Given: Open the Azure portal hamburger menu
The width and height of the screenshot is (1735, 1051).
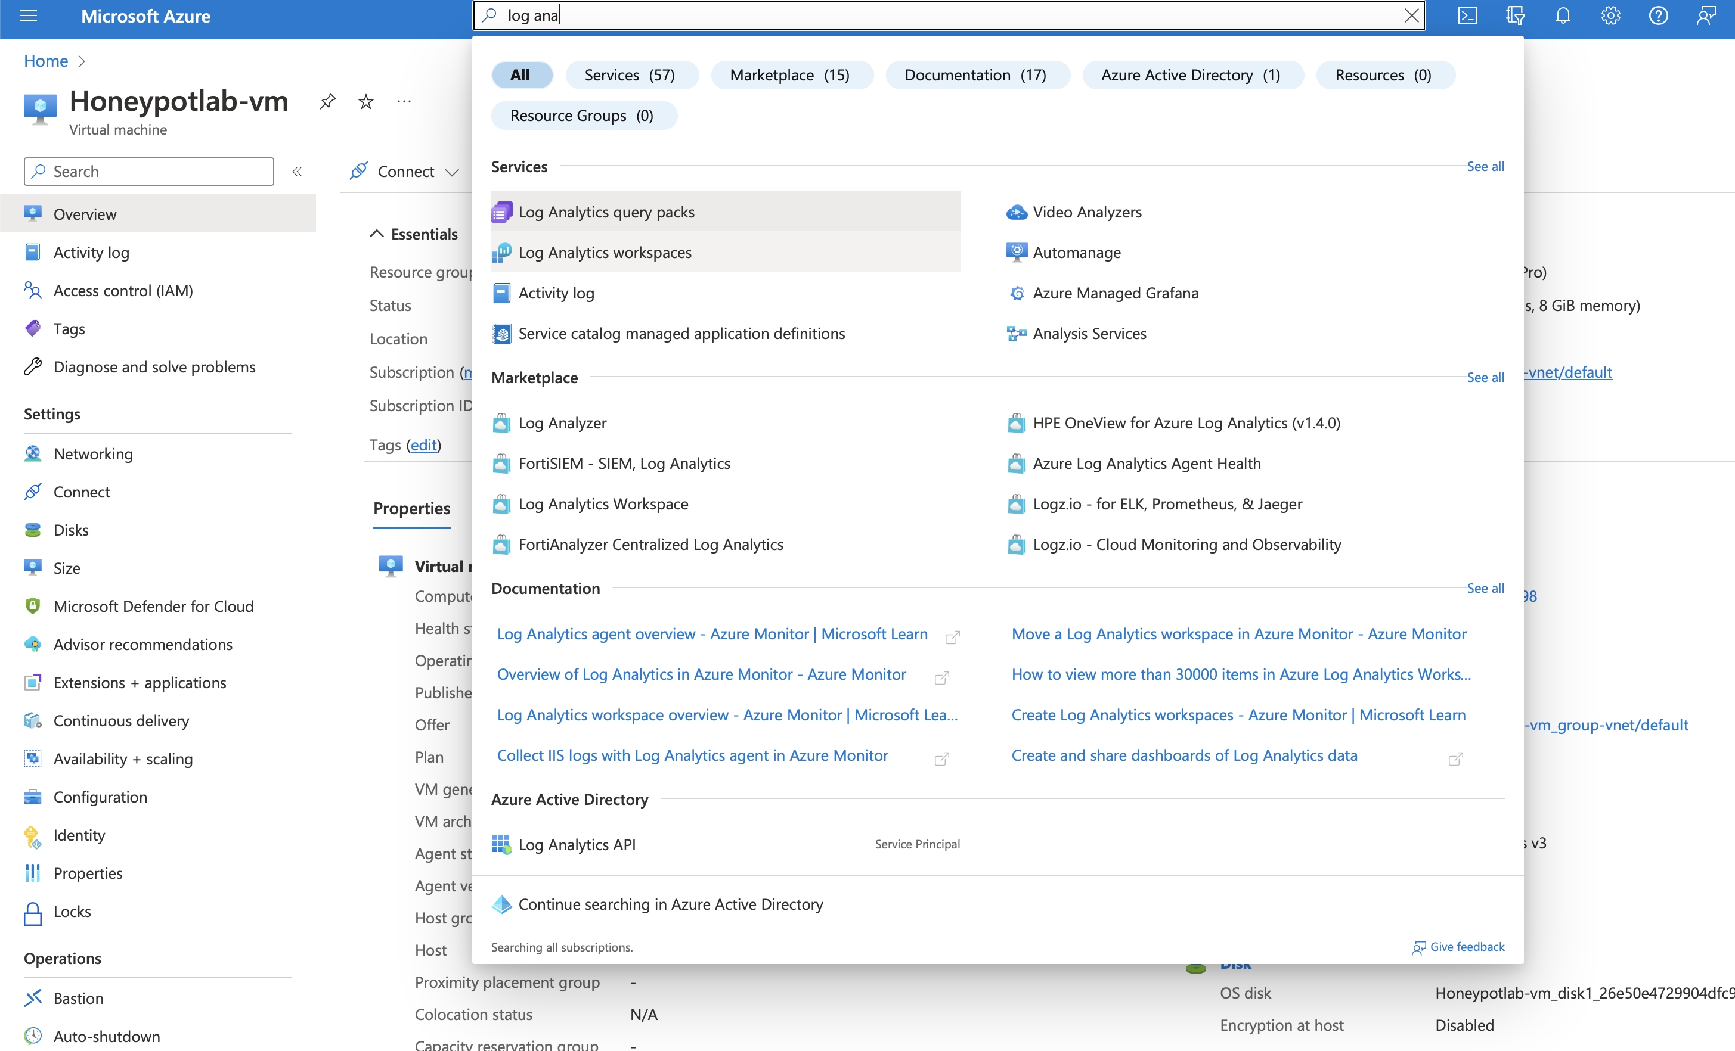Looking at the screenshot, I should pos(29,15).
